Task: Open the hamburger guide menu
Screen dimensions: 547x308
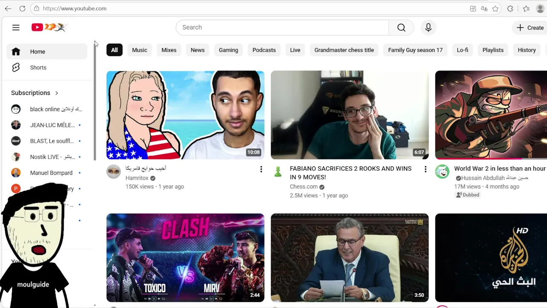Action: 16,27
